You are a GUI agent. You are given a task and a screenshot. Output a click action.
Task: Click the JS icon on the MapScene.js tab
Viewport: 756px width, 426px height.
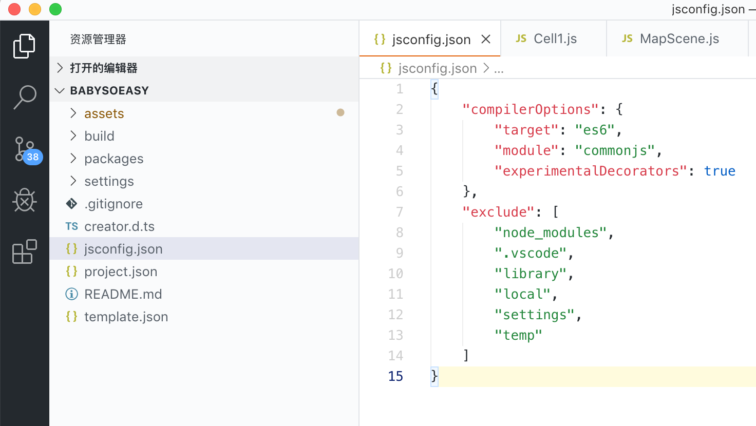pos(628,38)
